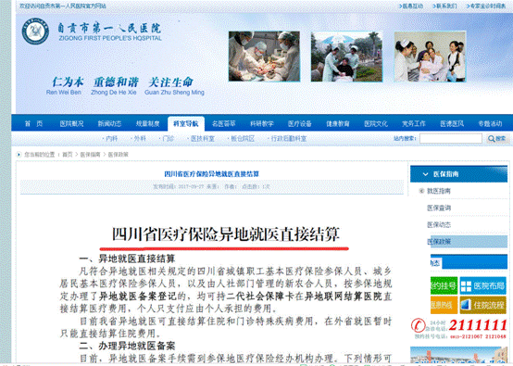Viewport: 513px width, 366px height.
Task: Select 医保动态 in the sidebar
Action: 439,224
